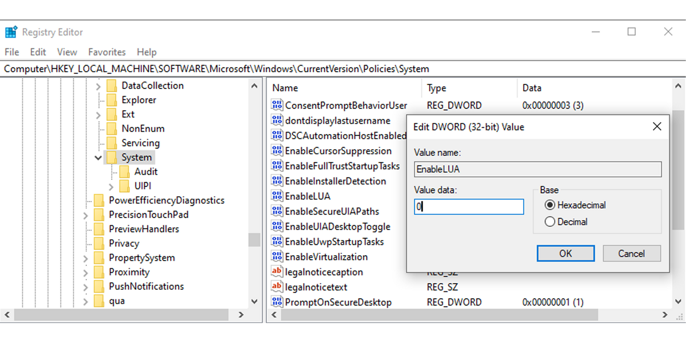This screenshot has height=343, width=686.
Task: Select the EnableSecureUIAPaths value name
Action: [x=332, y=211]
